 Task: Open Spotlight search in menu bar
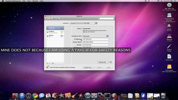[175, 1]
